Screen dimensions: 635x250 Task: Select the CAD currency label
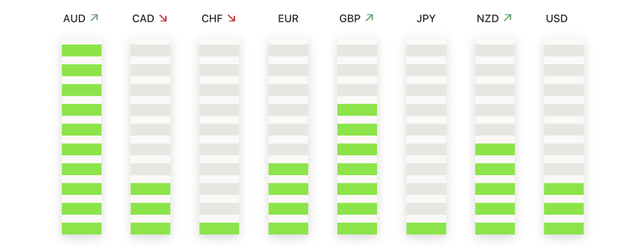click(143, 19)
